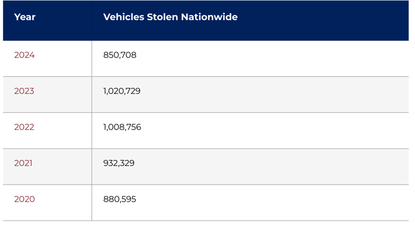Open the 2023 year link
Image resolution: width=415 pixels, height=227 pixels.
click(24, 91)
